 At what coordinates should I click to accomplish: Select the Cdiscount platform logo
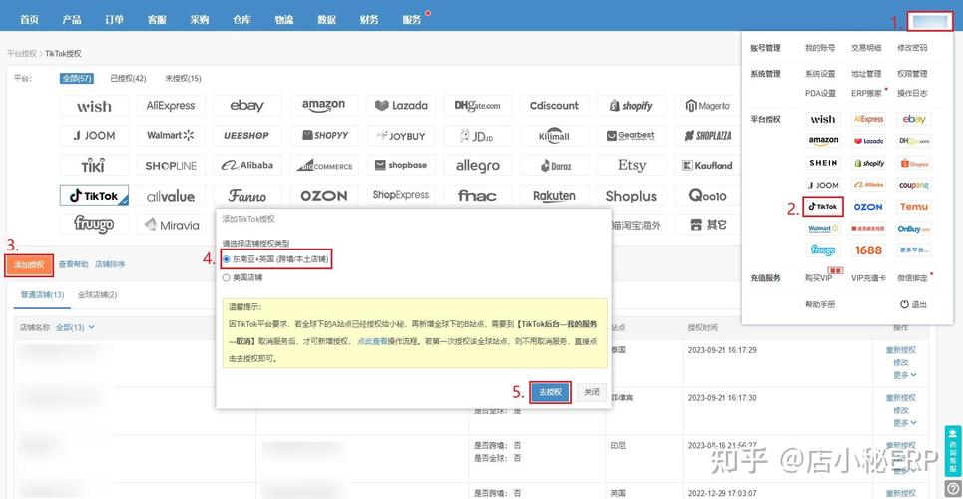point(554,106)
